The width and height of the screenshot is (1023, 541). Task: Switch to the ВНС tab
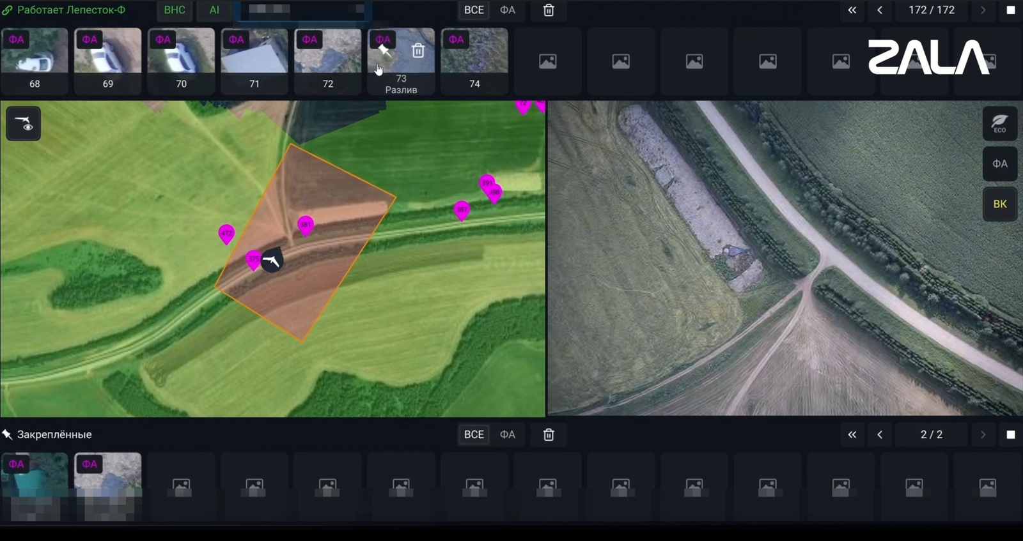click(175, 10)
